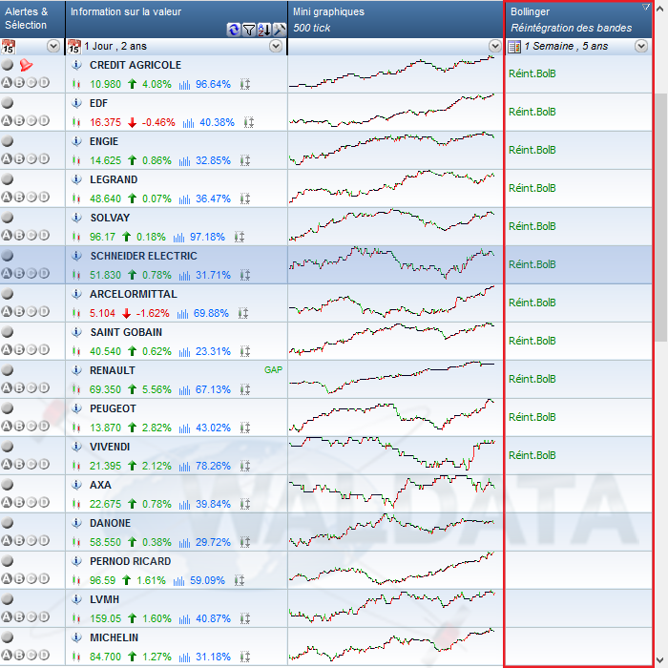The width and height of the screenshot is (668, 668).
Task: Click the scrollbar up arrow
Action: pos(661,9)
